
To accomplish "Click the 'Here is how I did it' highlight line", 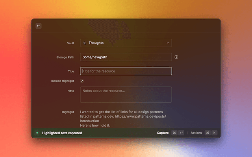I will [97, 126].
